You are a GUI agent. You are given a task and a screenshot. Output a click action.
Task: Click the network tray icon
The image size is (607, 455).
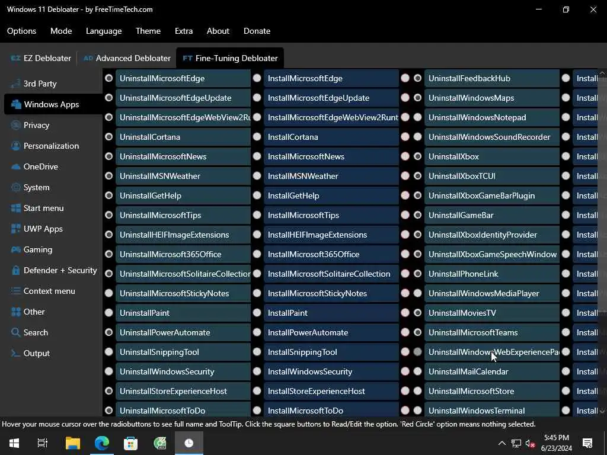coord(516,443)
